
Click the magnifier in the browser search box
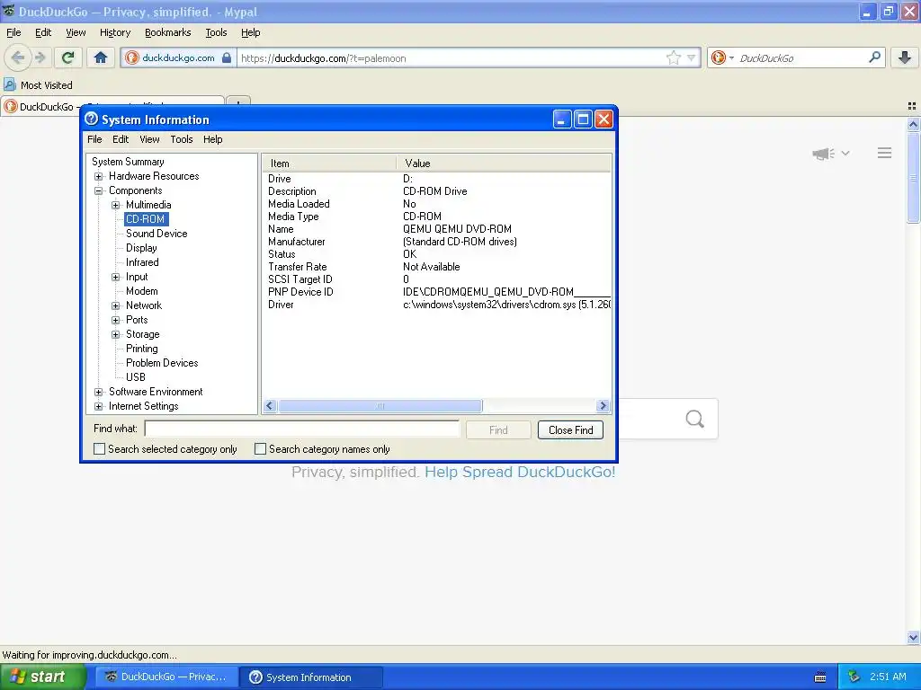tap(874, 57)
